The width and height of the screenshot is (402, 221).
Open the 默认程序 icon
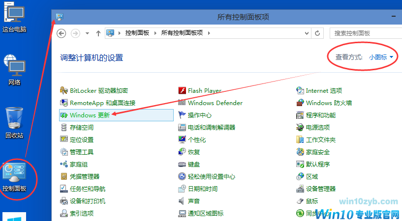click(x=300, y=164)
